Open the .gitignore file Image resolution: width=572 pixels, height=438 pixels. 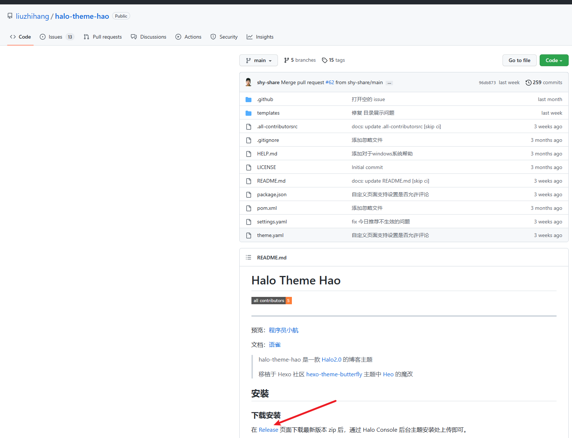268,140
